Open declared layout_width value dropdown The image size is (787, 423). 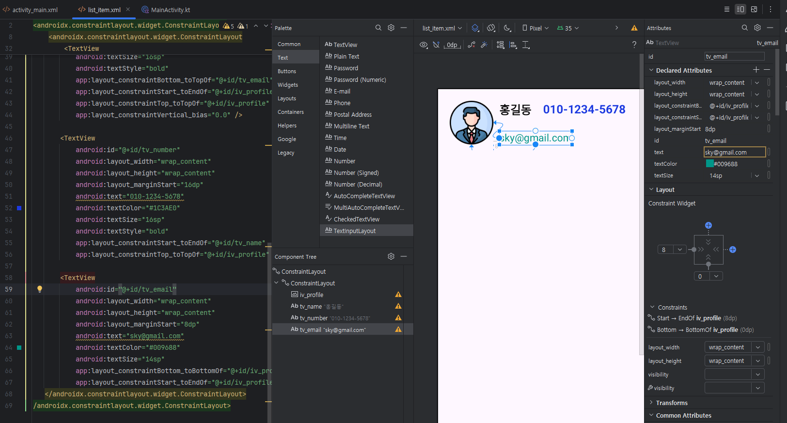[757, 83]
